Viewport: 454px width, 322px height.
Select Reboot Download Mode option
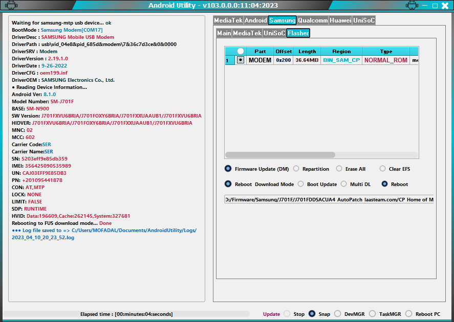228,184
